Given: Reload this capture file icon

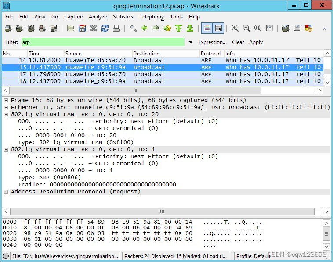Looking at the screenshot, I should pyautogui.click(x=105, y=28).
